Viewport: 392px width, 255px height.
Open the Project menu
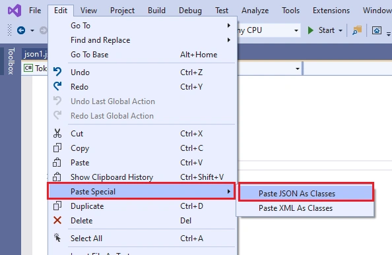122,11
